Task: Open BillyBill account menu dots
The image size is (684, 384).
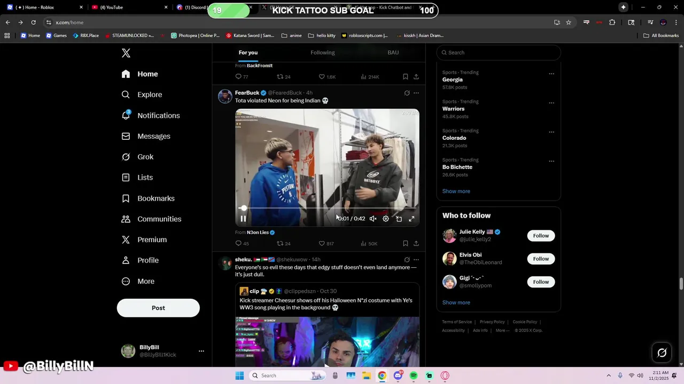Action: pyautogui.click(x=201, y=351)
